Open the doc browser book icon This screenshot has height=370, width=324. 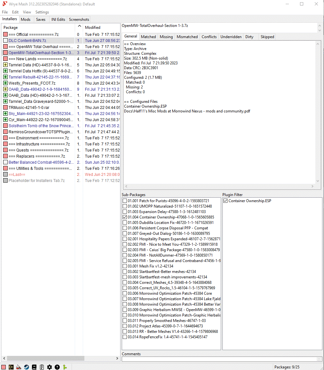(34, 367)
